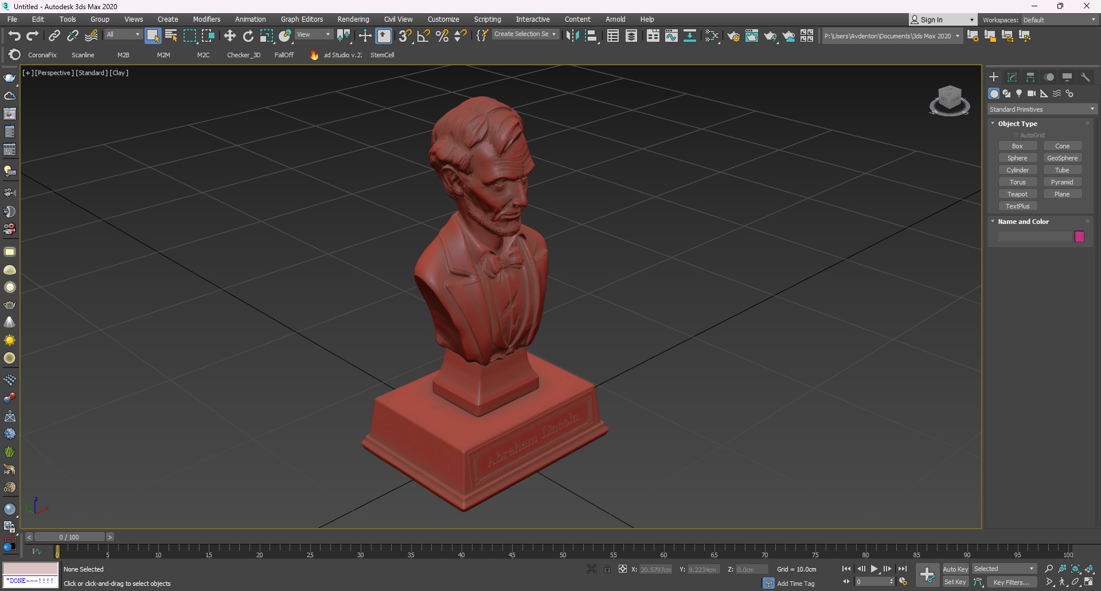The height and width of the screenshot is (591, 1101).
Task: Select Helpers category icon
Action: pyautogui.click(x=1044, y=93)
